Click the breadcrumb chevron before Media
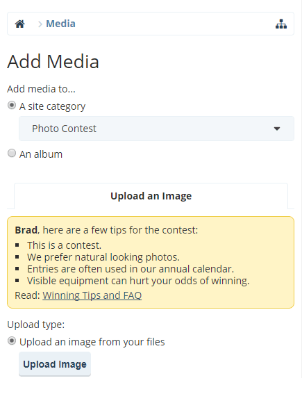Screen dimensions: 302x401 pos(40,24)
